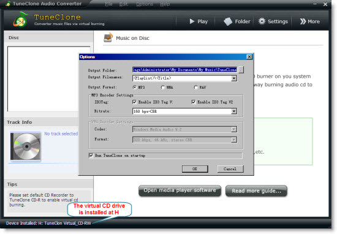Click the Disc panel header
The image size is (337, 234).
(48, 37)
